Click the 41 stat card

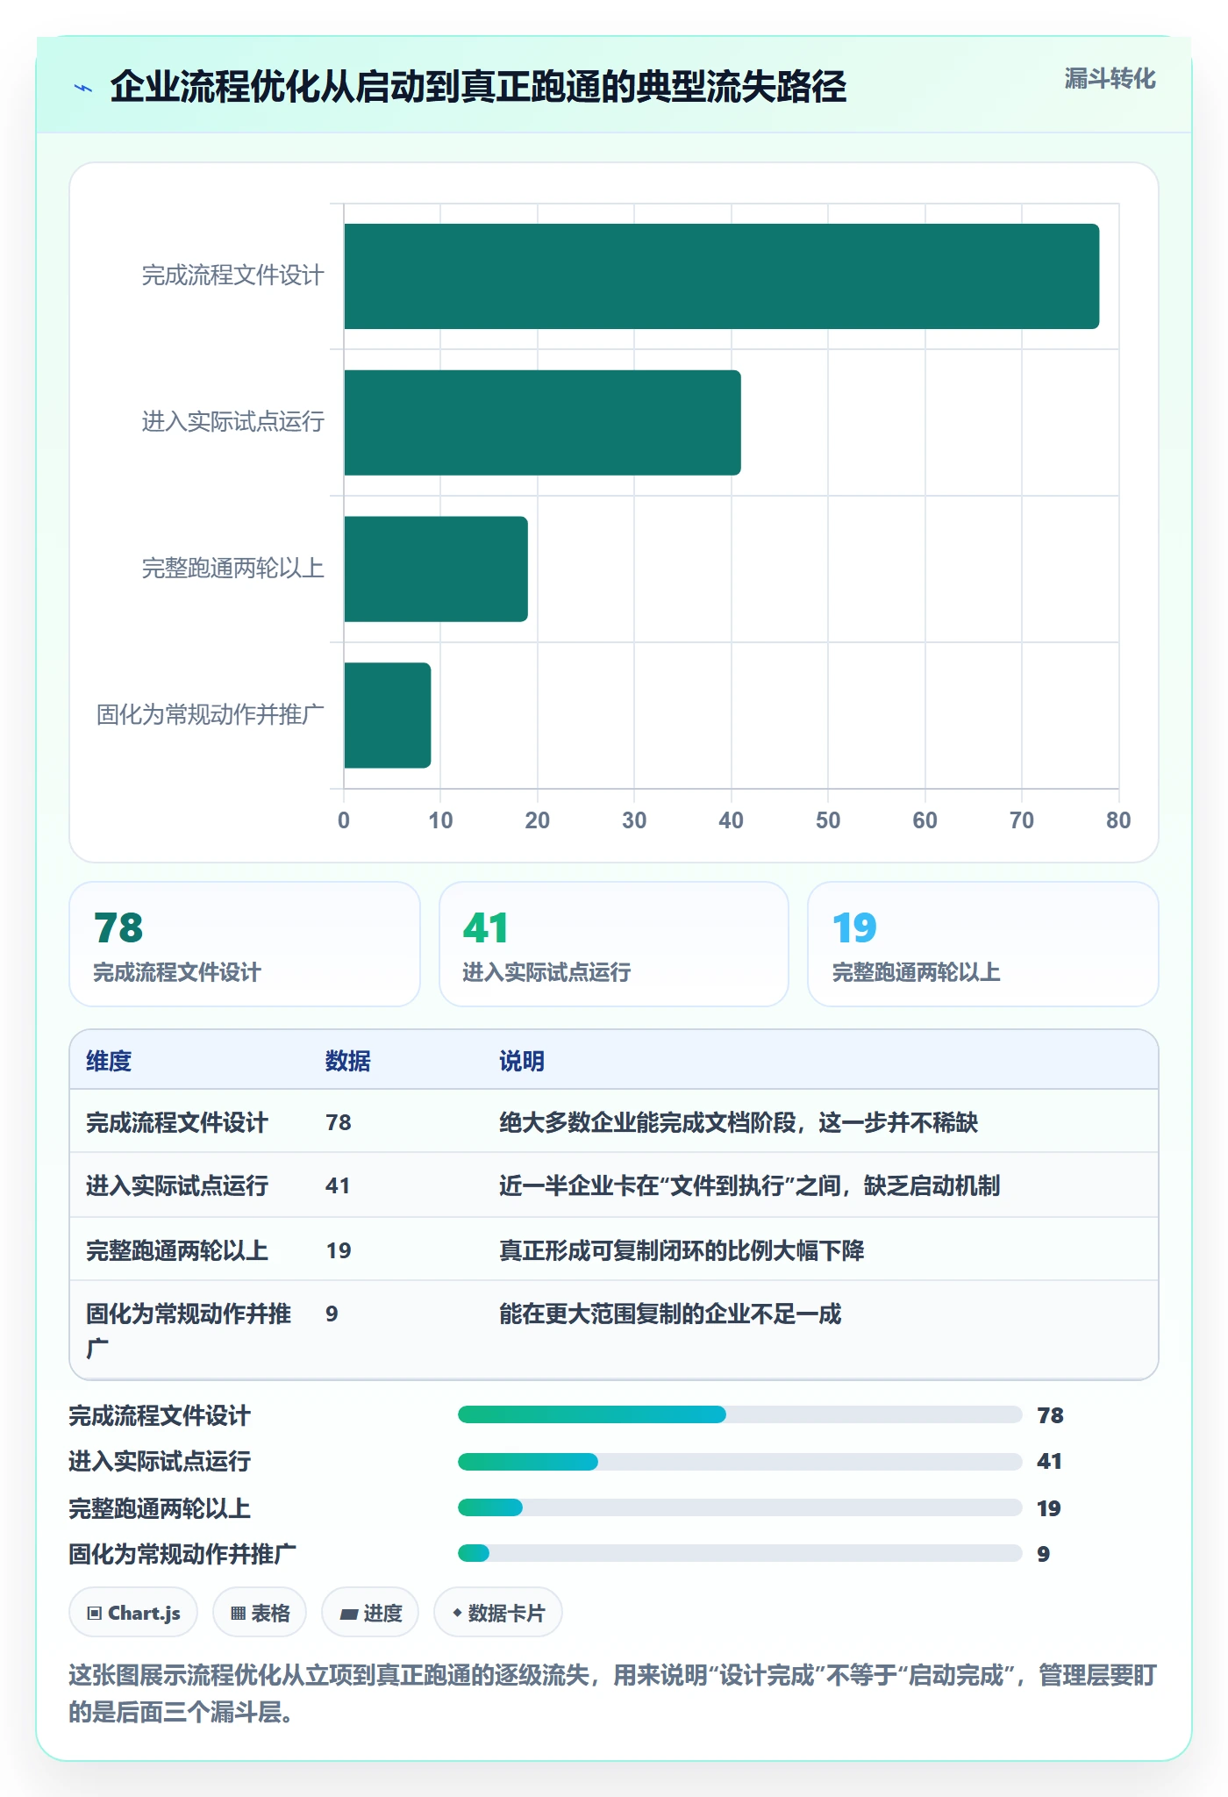(x=614, y=944)
